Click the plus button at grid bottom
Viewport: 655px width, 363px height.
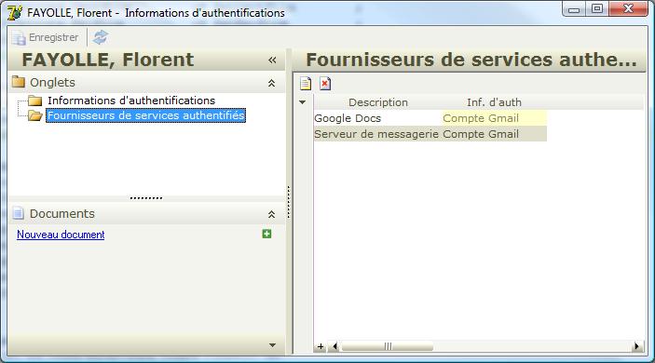pos(321,346)
